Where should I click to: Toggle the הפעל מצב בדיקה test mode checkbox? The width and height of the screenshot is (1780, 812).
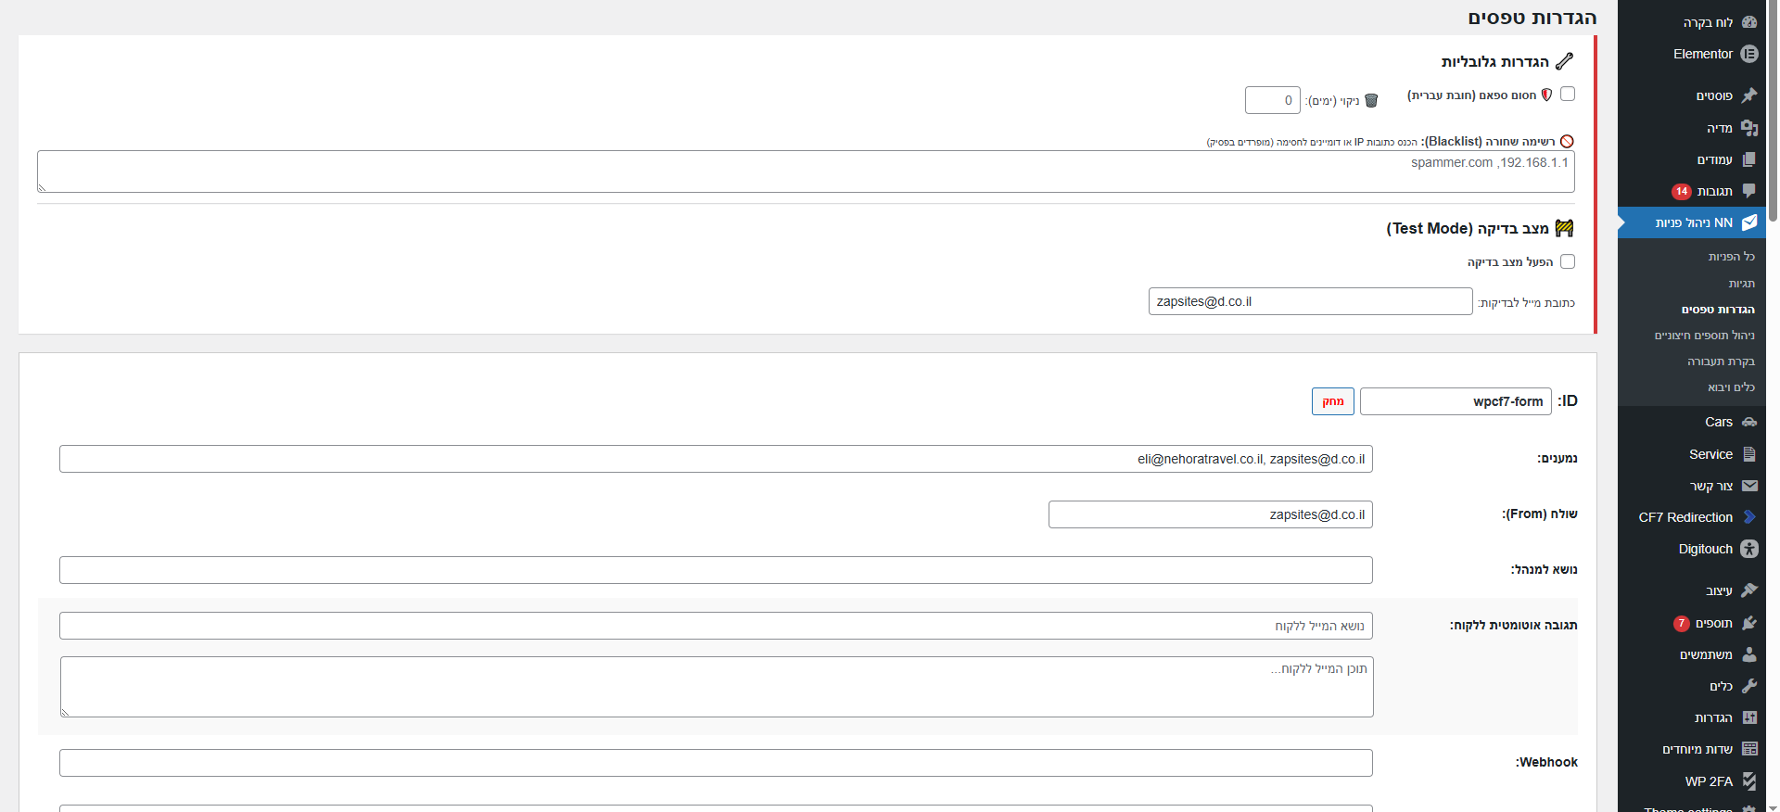[1568, 261]
